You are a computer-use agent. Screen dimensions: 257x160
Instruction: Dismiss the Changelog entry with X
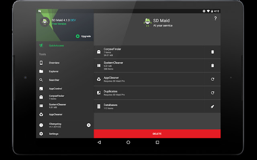(x=88, y=125)
